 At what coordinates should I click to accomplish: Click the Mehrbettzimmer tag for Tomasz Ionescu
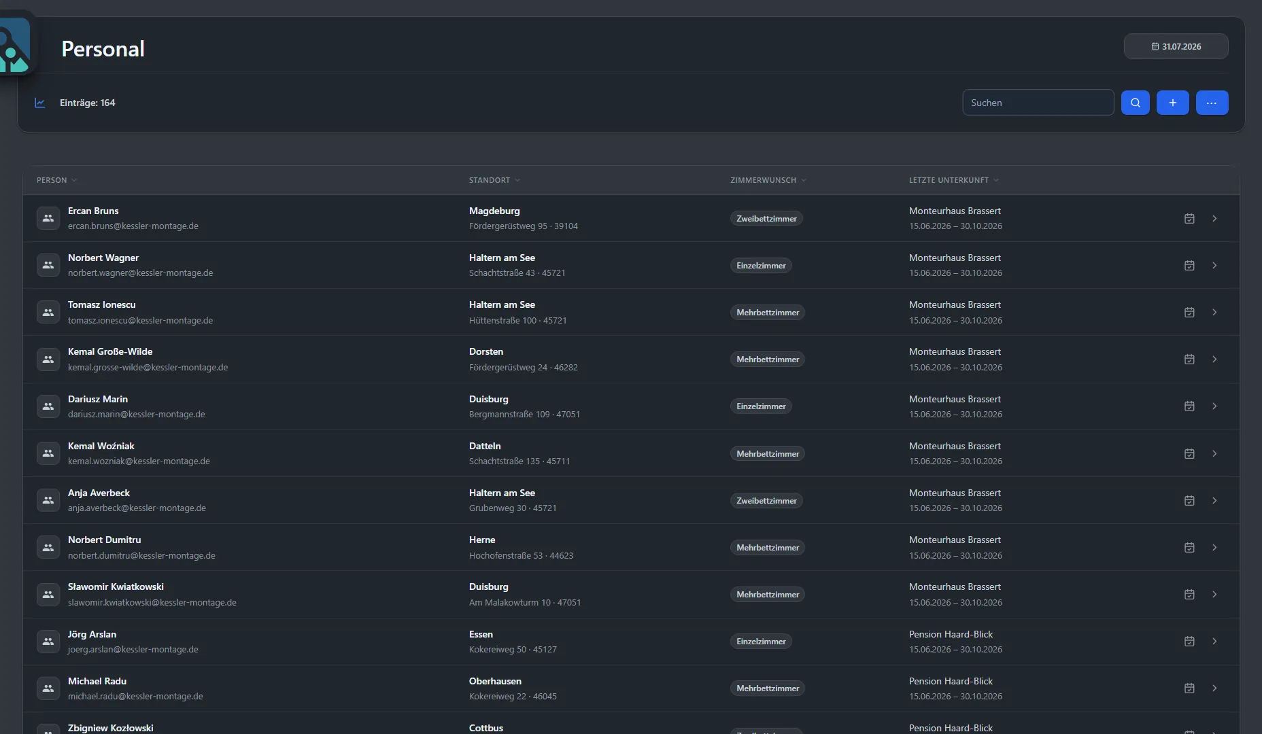click(768, 313)
